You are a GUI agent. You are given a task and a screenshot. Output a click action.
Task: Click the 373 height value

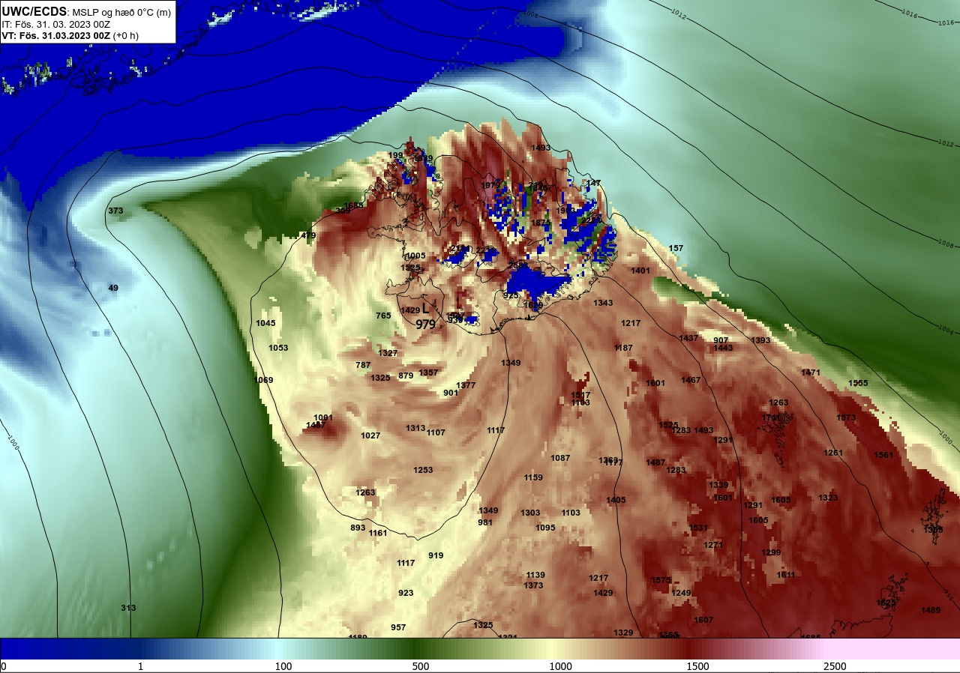point(115,211)
